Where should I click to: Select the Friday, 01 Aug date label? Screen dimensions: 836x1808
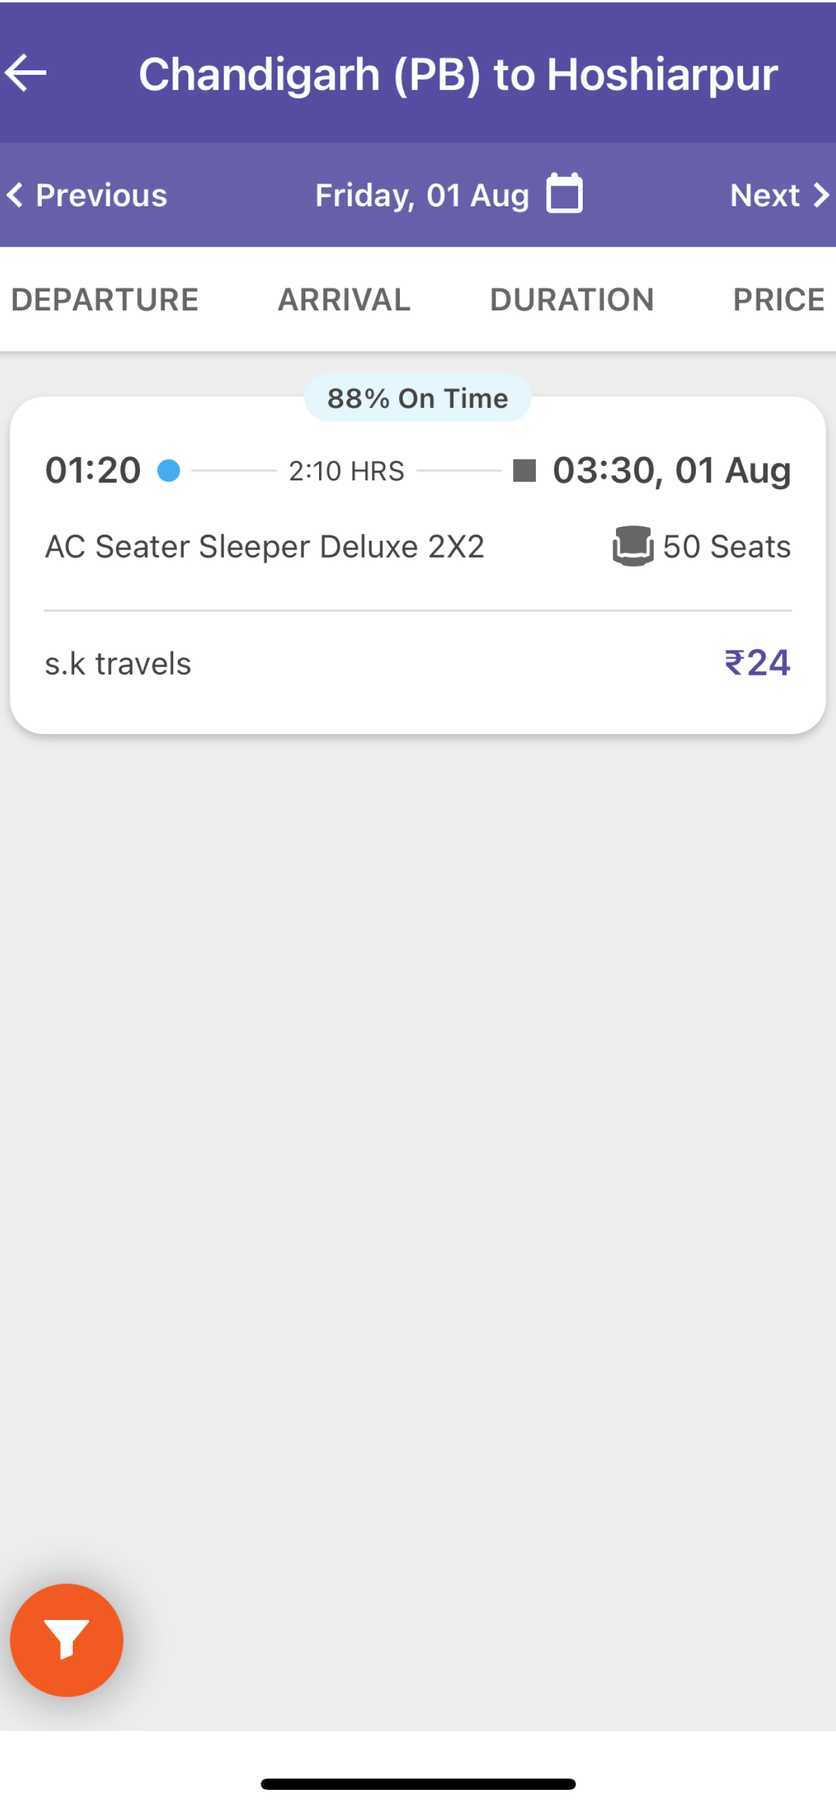coord(422,195)
